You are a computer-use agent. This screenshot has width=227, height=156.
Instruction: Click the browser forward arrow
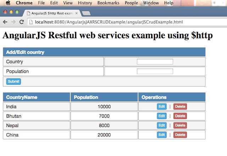tap(13, 22)
